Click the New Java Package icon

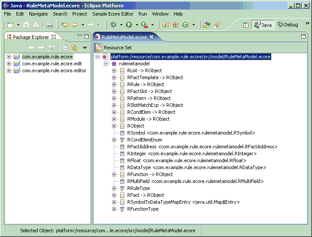pyautogui.click(x=176, y=25)
